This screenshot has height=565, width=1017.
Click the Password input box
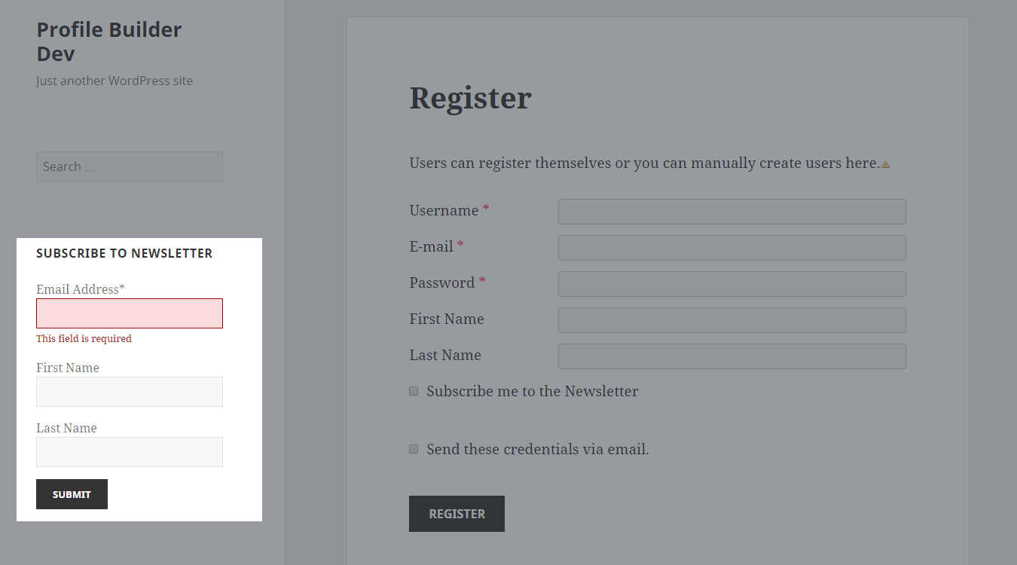(x=731, y=284)
